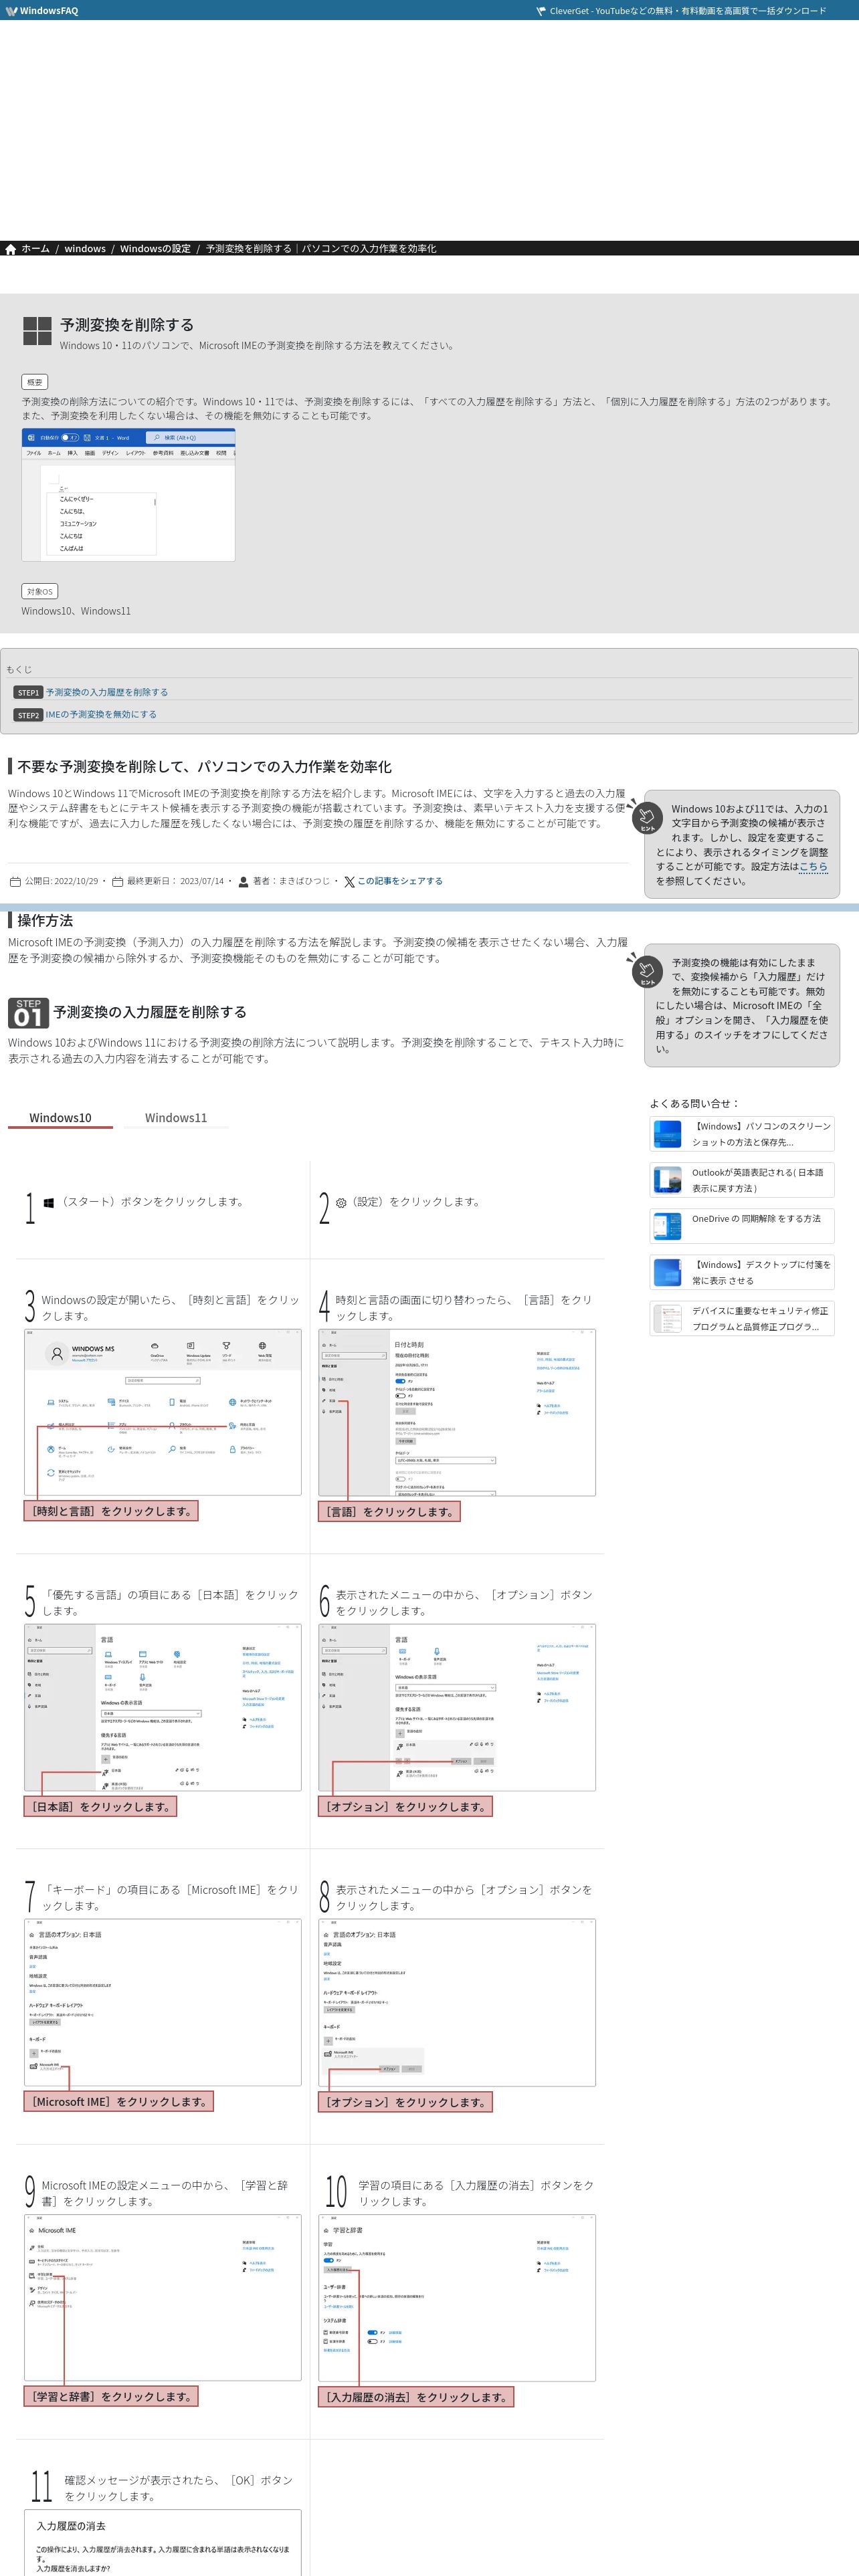Open セキュリティ修正プログラム FAQ link

[760, 1318]
